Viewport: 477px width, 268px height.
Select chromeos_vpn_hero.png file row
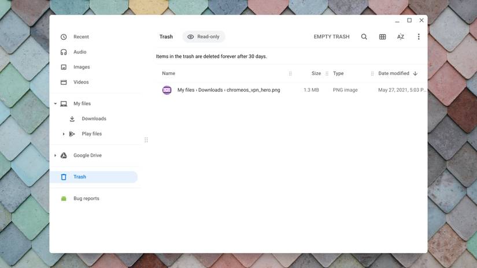point(292,90)
